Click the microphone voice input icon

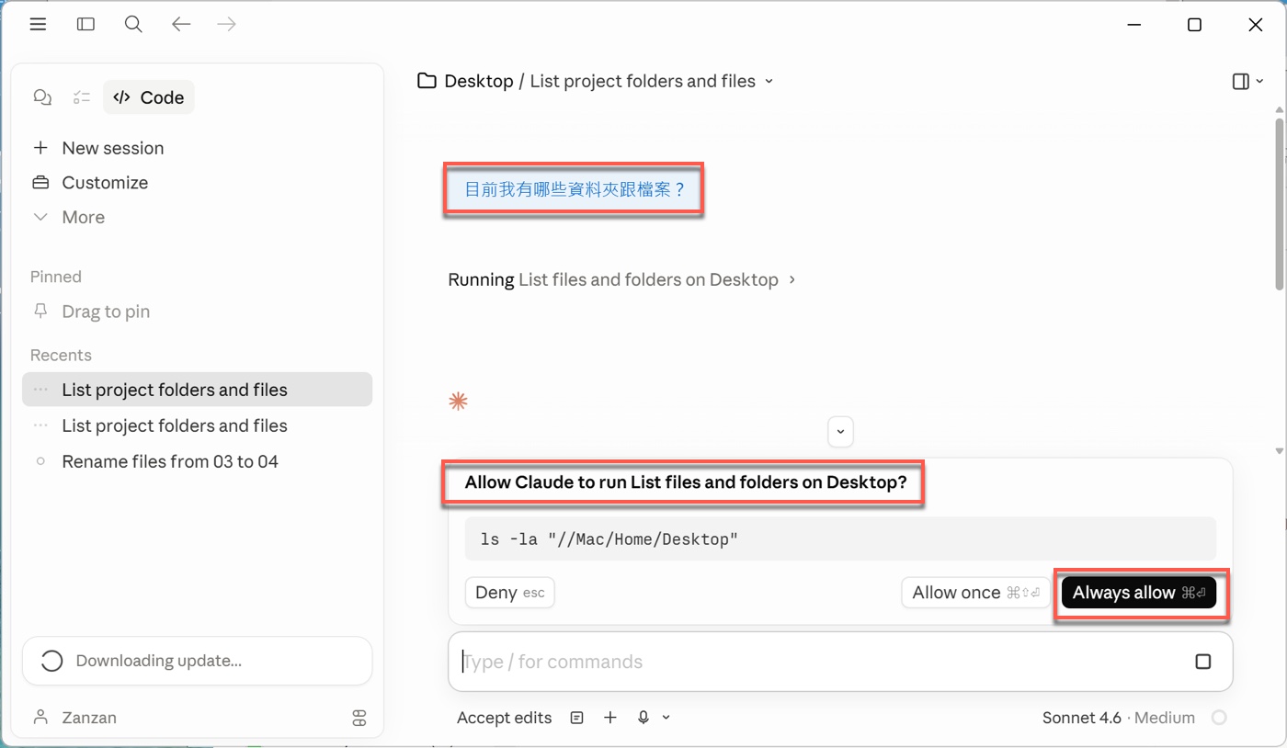[x=644, y=718]
